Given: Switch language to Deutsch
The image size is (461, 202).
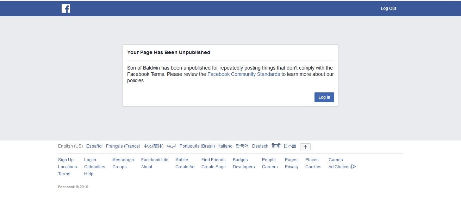Looking at the screenshot, I should pyautogui.click(x=260, y=146).
